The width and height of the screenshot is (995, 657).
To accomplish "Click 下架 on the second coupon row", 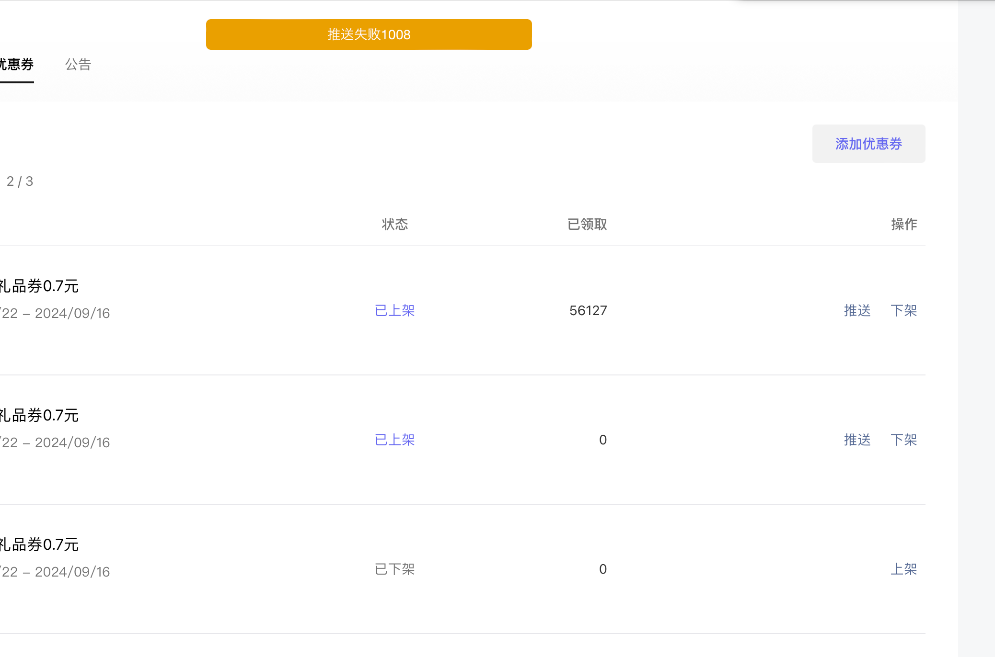I will 903,440.
